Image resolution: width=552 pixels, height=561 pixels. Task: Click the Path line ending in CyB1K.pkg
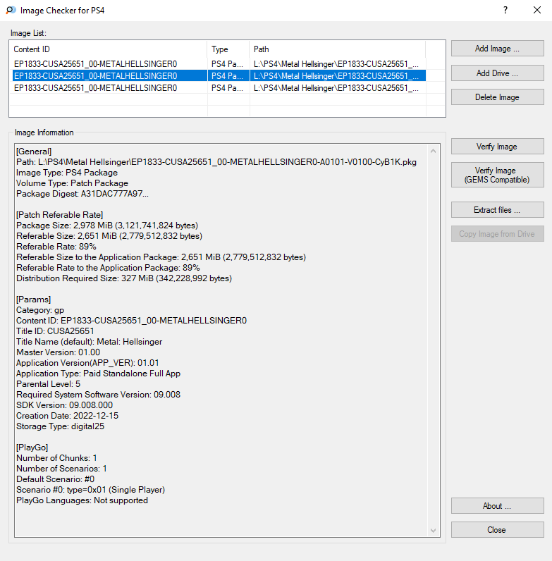(216, 162)
